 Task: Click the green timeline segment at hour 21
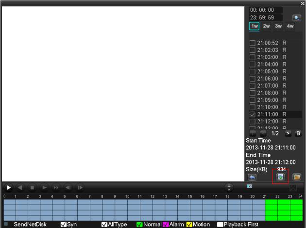[271, 210]
